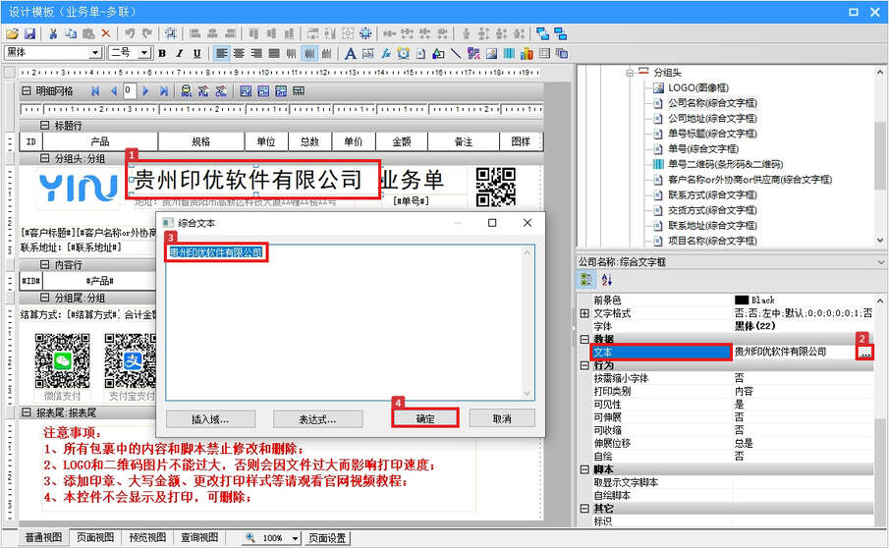Collapse the 分组头:分组 band
The height and width of the screenshot is (548, 889).
45,158
